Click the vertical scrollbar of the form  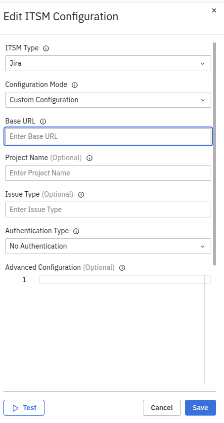point(215,154)
